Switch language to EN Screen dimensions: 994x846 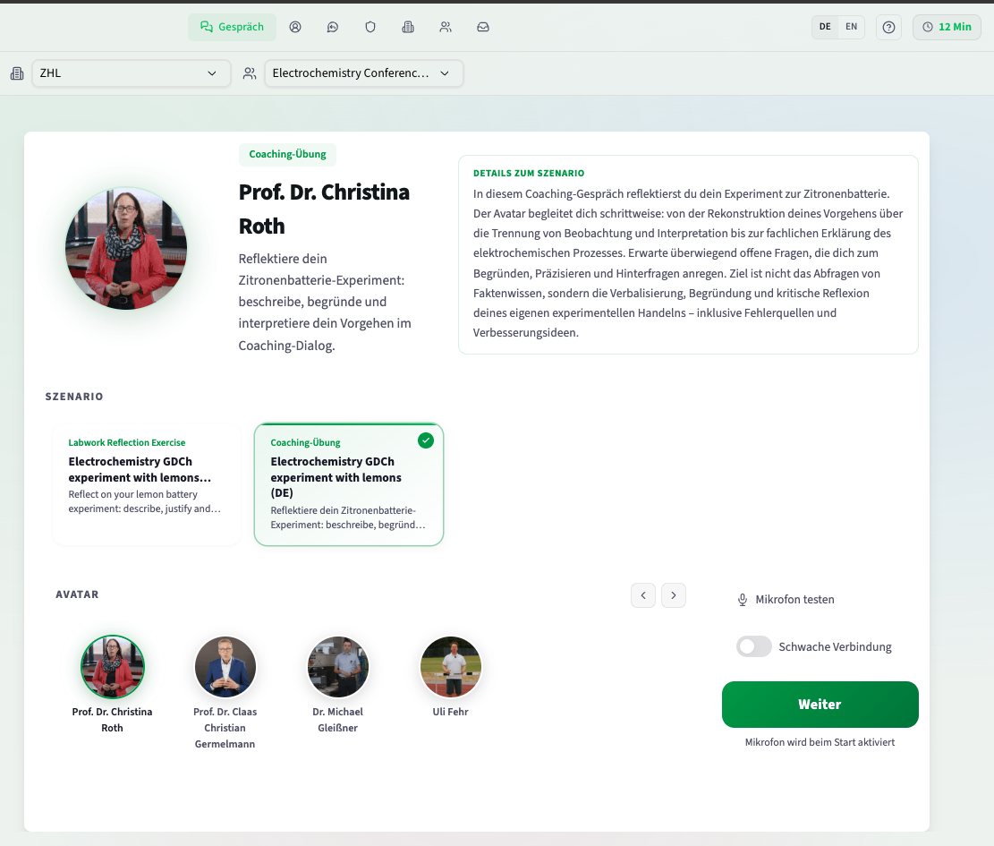coord(852,27)
